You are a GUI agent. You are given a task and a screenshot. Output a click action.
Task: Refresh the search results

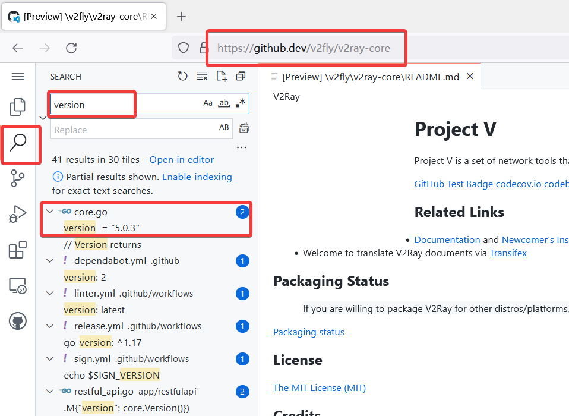coord(183,76)
